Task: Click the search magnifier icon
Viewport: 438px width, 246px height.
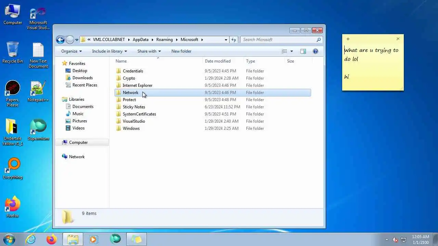Action: (x=319, y=40)
